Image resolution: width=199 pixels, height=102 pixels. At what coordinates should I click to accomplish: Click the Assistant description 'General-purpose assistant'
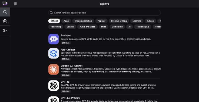[106, 39]
